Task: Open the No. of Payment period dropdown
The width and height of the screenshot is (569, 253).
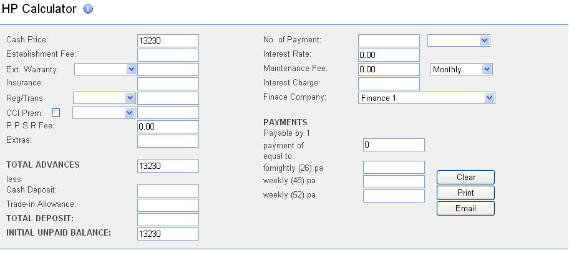Action: pos(459,41)
